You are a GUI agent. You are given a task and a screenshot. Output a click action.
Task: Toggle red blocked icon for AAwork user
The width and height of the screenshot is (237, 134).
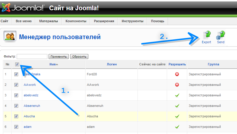[x=177, y=85]
